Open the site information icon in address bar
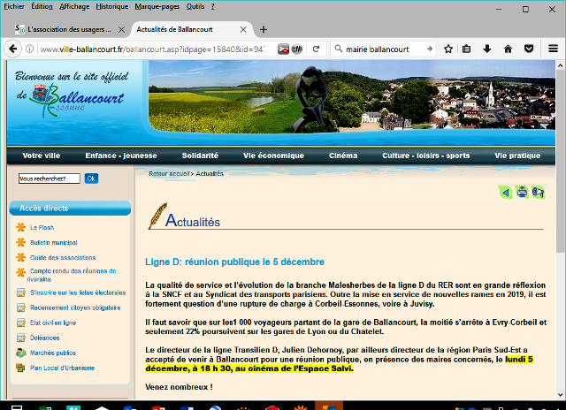This screenshot has height=410, width=566. tap(29, 49)
